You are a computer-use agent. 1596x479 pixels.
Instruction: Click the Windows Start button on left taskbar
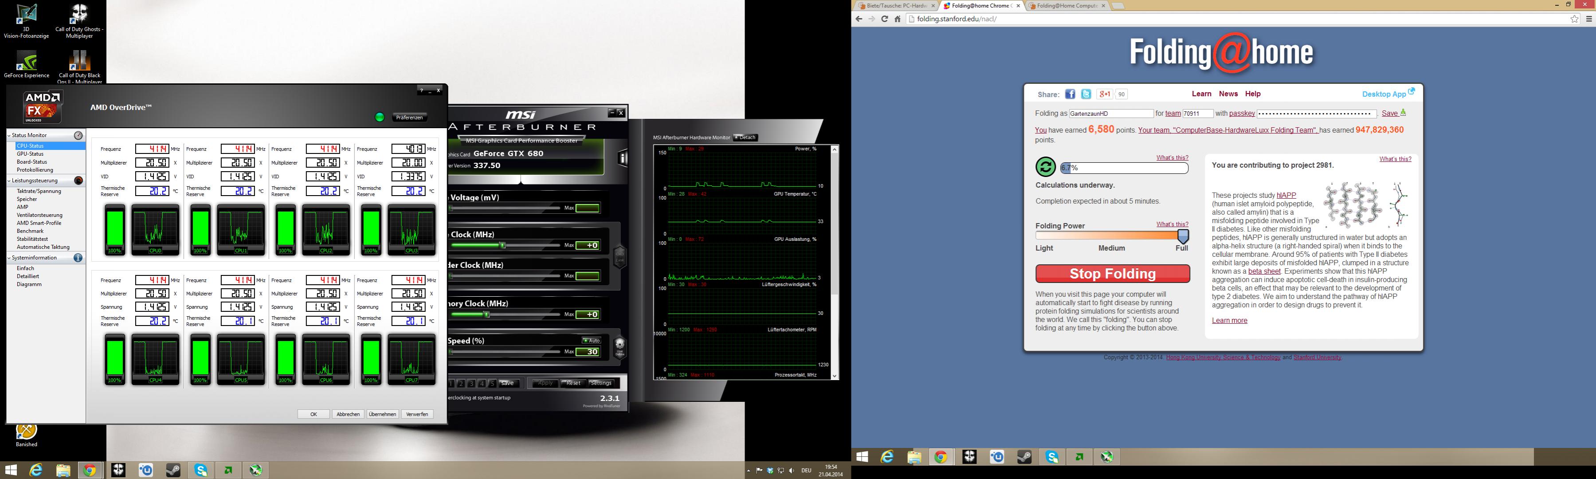pos(11,470)
